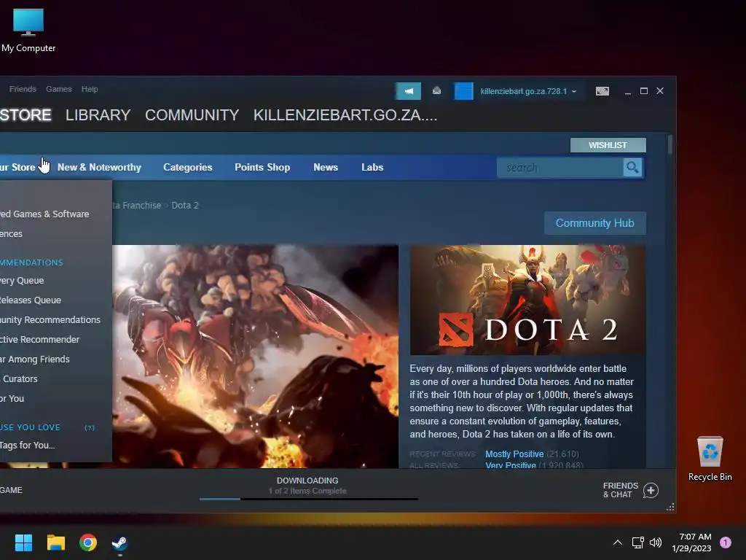Open Friends & Chat plus icon
Image resolution: width=746 pixels, height=560 pixels.
(651, 490)
